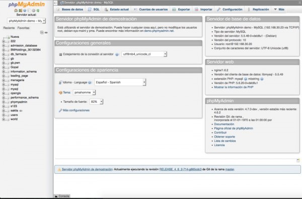Open the Consola bar at bottom
Viewport: 302px width, 199px height.
click(62, 196)
